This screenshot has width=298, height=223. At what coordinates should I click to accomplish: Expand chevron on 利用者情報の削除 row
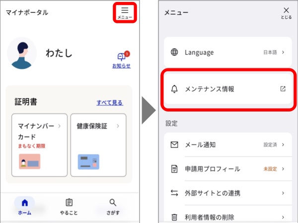coord(283,217)
